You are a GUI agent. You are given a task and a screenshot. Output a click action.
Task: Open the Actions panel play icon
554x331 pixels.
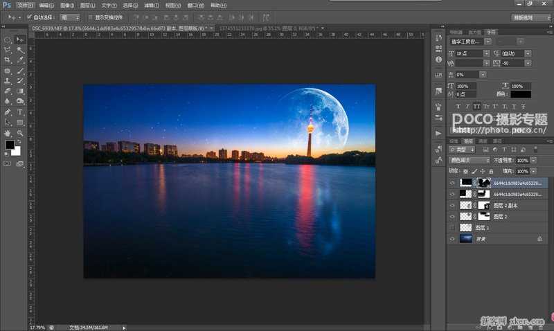pos(438,133)
